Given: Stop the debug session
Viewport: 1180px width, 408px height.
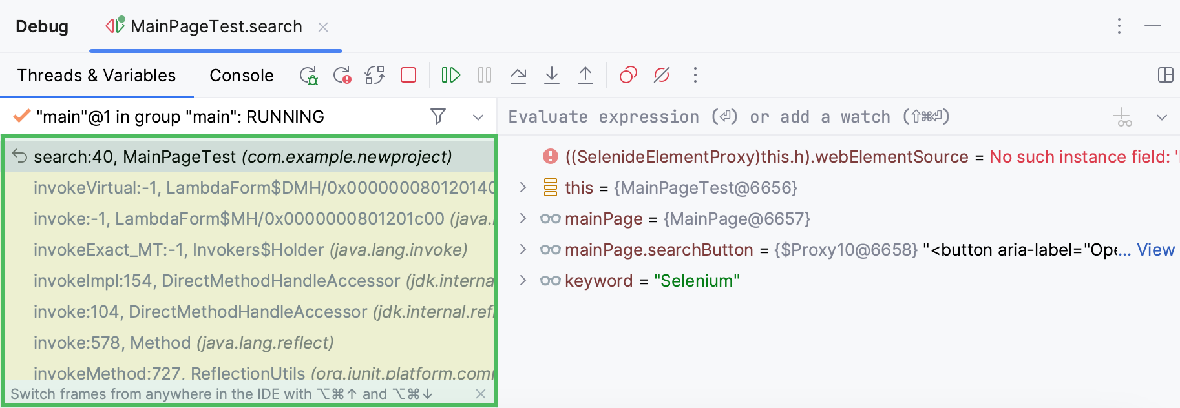Looking at the screenshot, I should pyautogui.click(x=408, y=76).
